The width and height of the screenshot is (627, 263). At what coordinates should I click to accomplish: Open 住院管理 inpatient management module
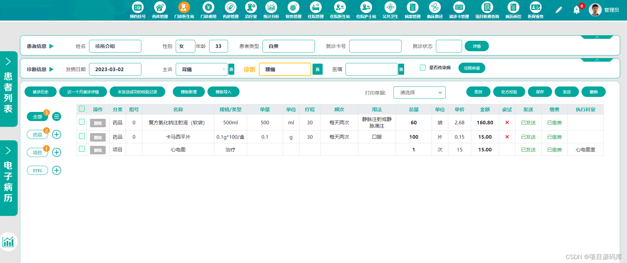pyautogui.click(x=316, y=10)
